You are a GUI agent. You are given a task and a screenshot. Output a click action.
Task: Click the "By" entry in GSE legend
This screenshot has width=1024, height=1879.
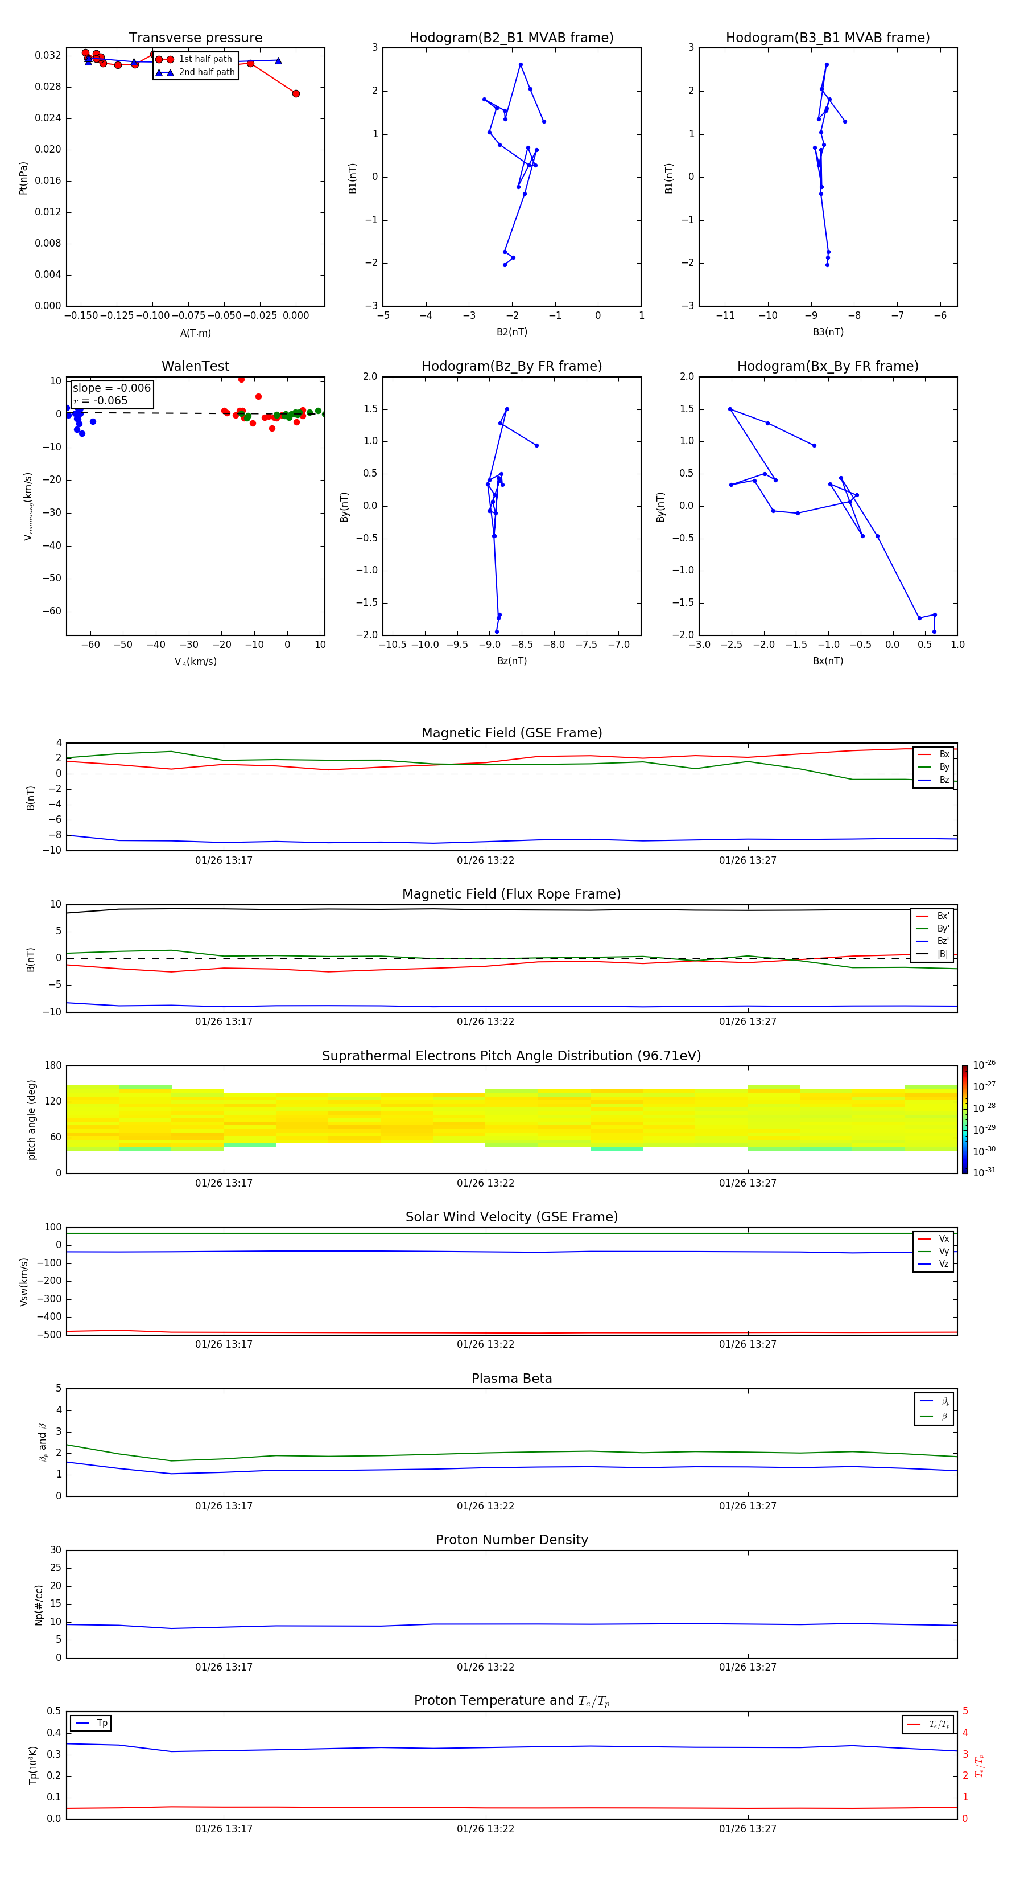(934, 768)
